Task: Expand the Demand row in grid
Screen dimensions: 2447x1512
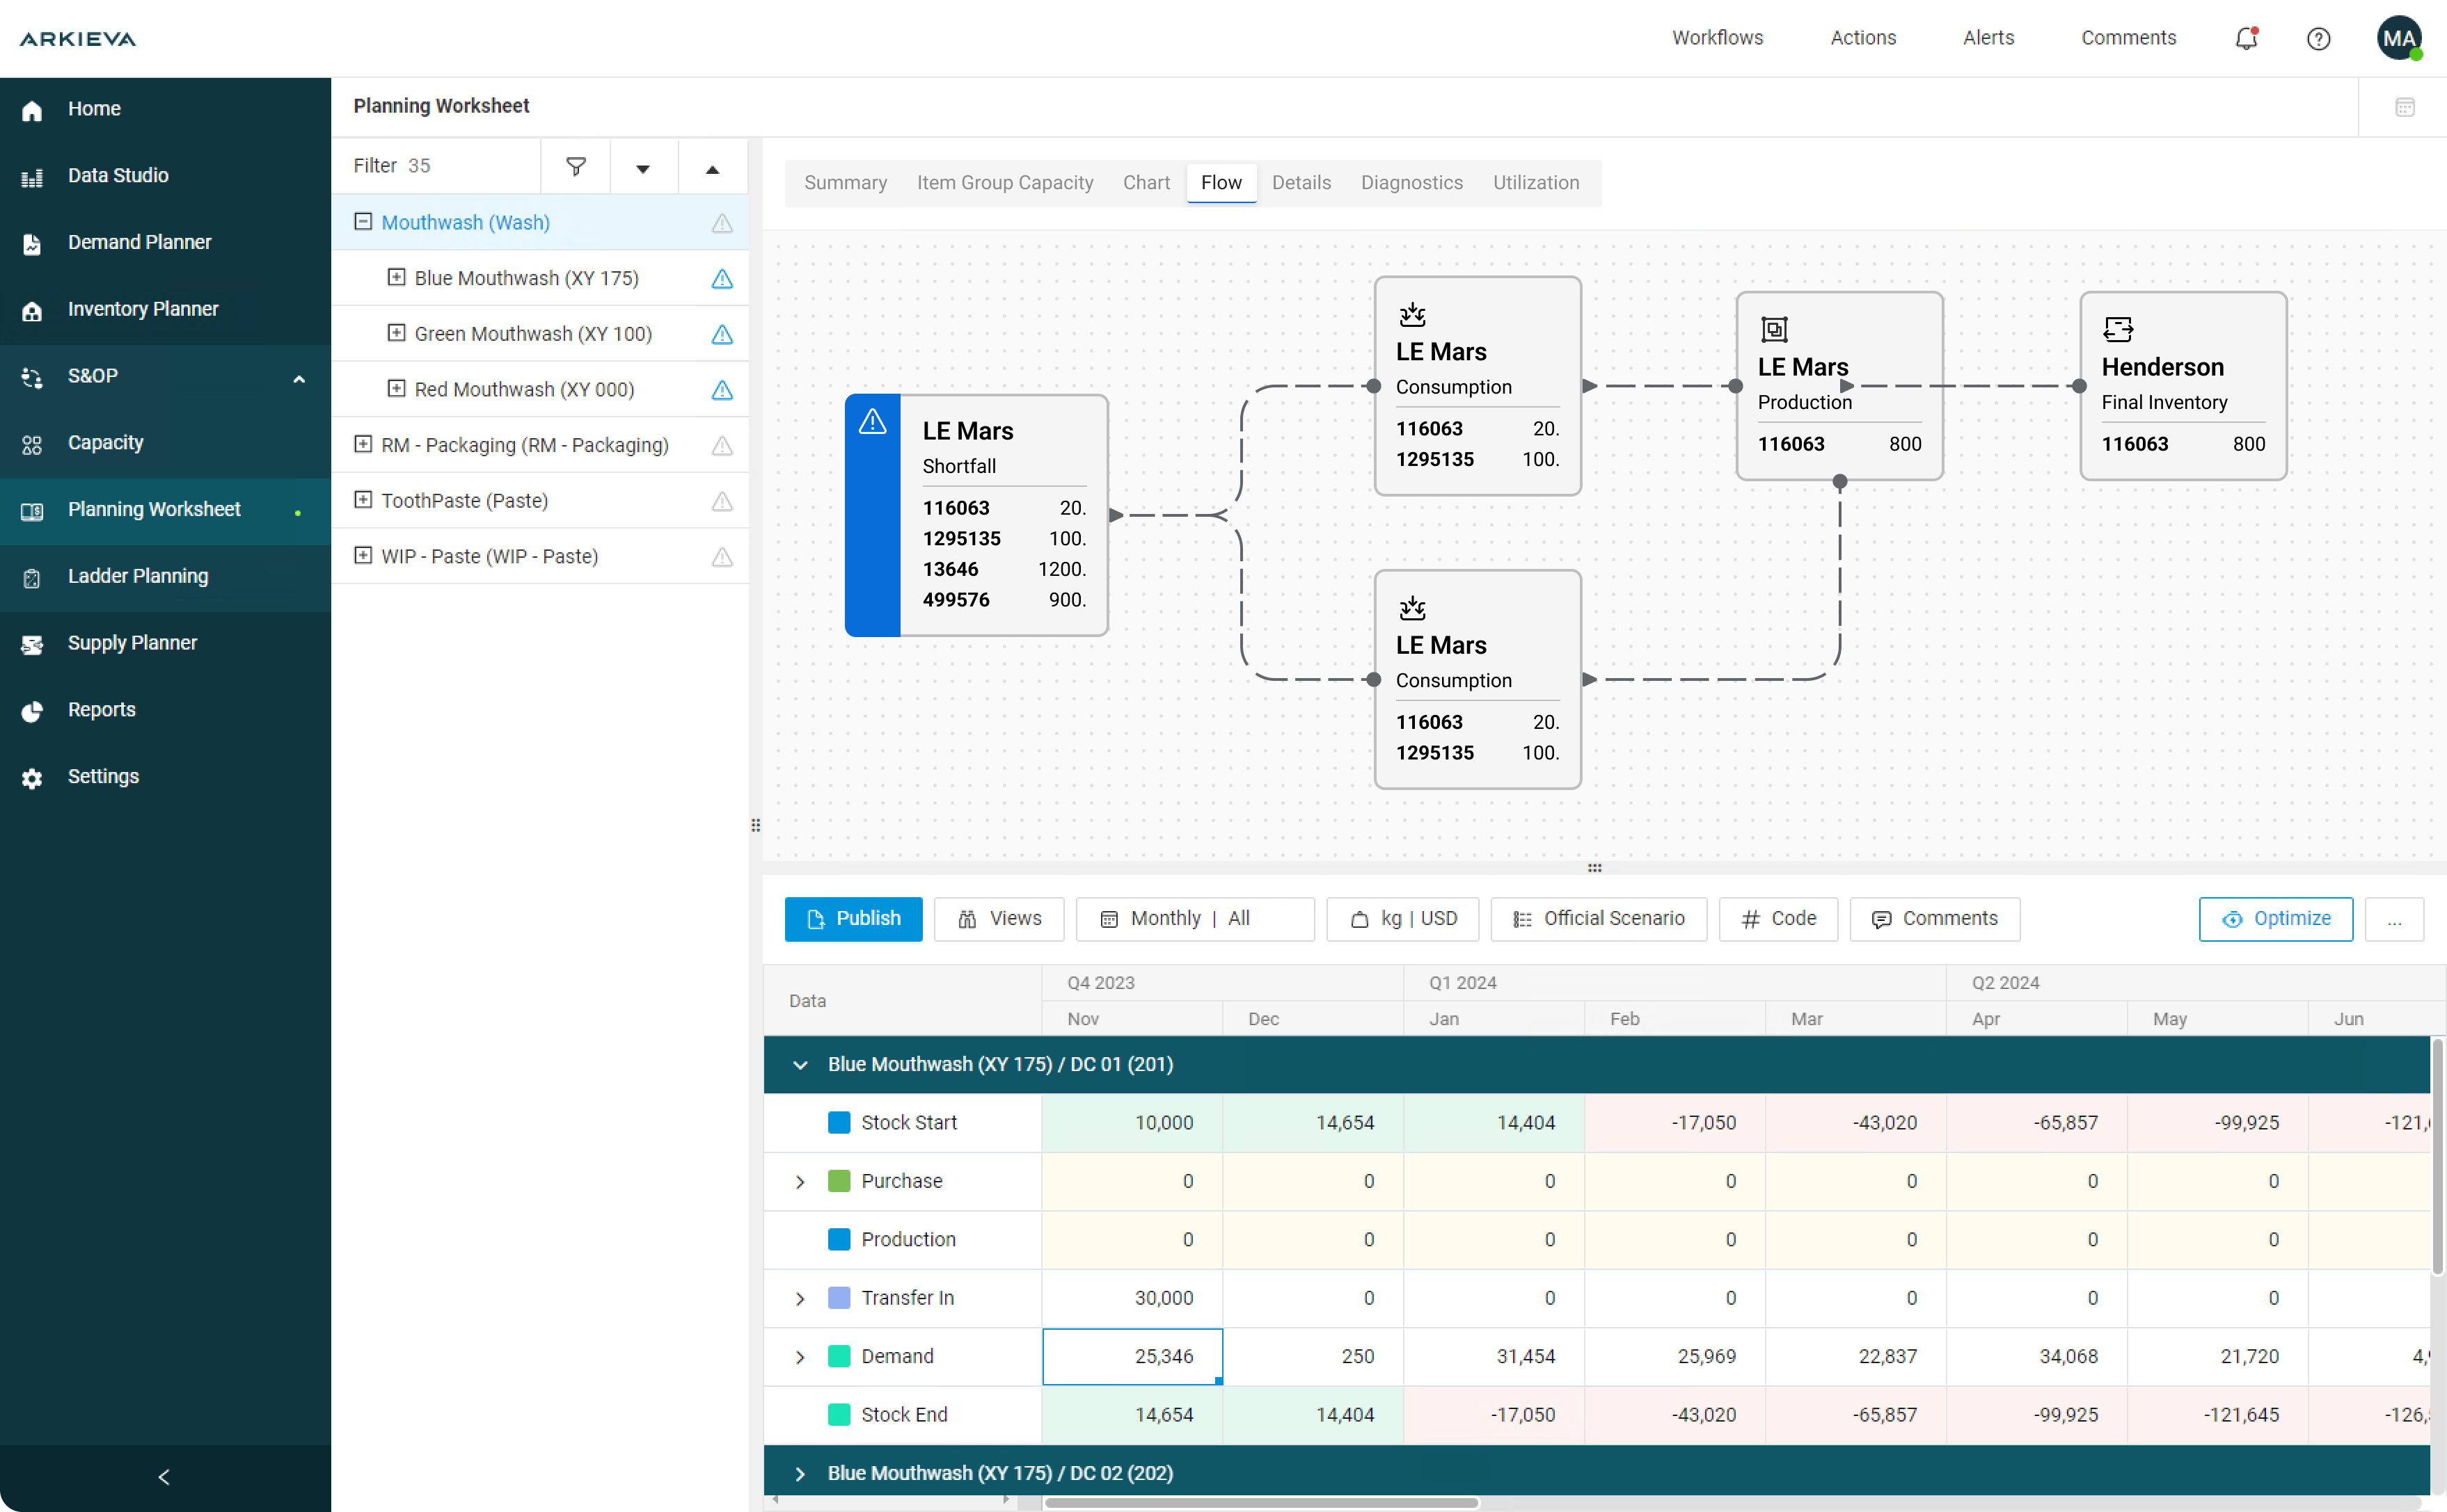Action: click(800, 1356)
